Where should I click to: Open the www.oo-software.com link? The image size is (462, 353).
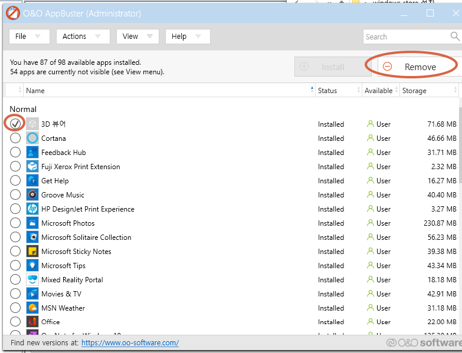pyautogui.click(x=130, y=343)
